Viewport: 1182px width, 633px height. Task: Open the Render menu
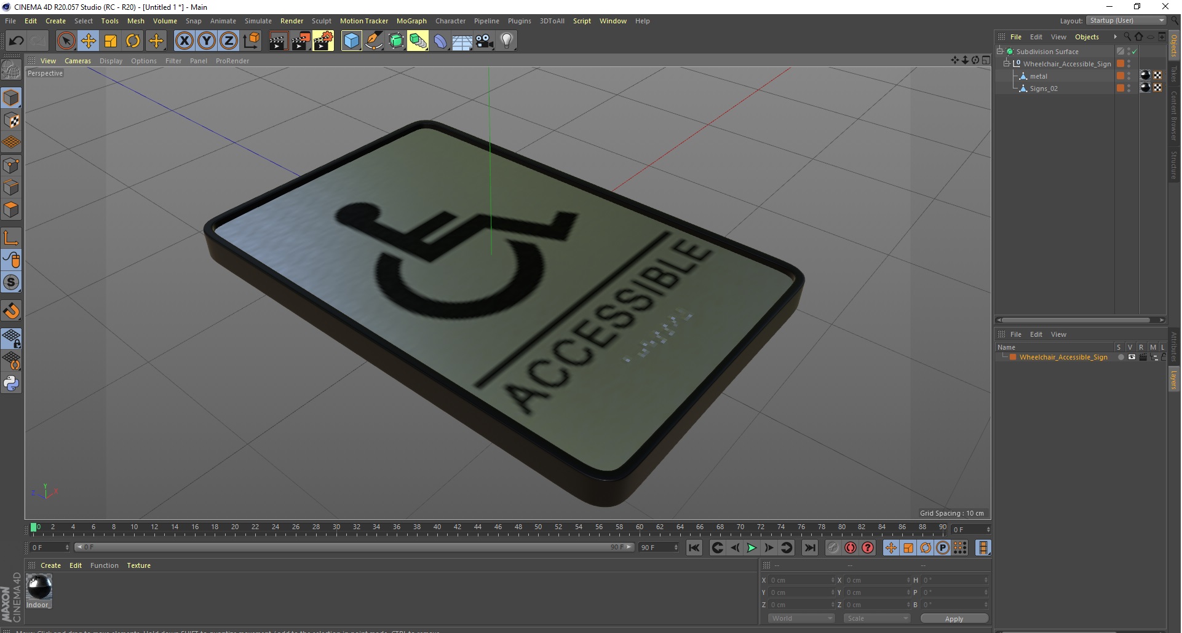[x=292, y=21]
